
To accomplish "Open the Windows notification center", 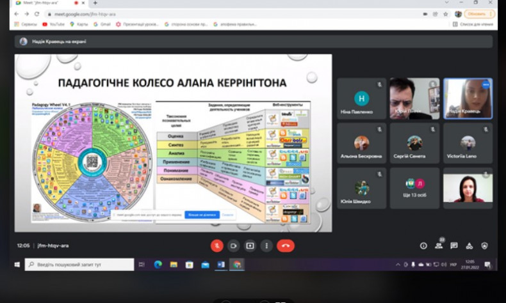I will coord(487,265).
